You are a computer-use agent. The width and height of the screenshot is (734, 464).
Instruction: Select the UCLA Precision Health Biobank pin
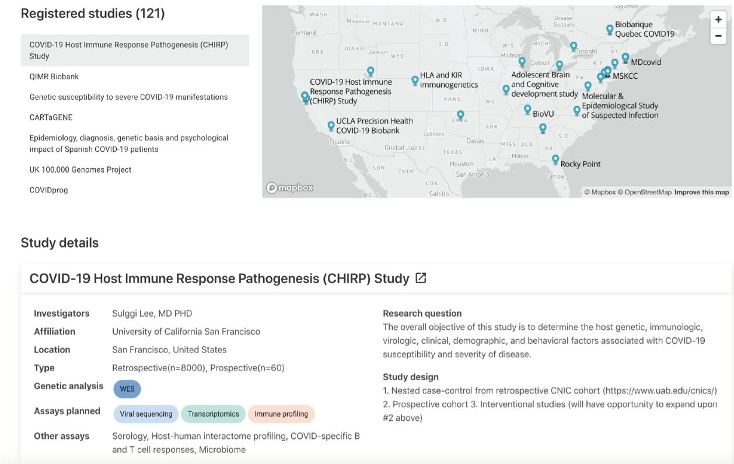coord(331,125)
